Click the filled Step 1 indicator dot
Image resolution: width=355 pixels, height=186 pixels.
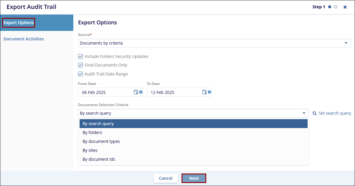[x=330, y=7]
